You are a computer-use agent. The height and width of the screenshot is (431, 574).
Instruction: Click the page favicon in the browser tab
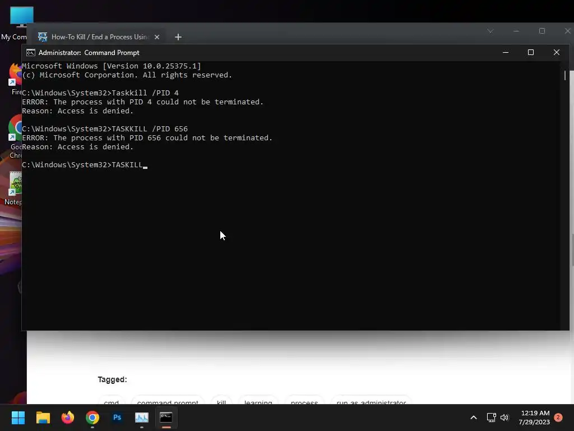(x=43, y=37)
